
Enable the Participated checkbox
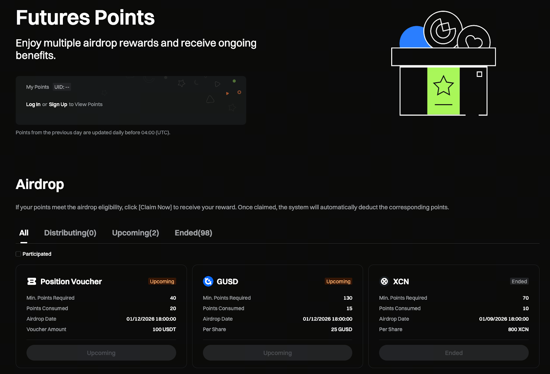click(x=19, y=254)
